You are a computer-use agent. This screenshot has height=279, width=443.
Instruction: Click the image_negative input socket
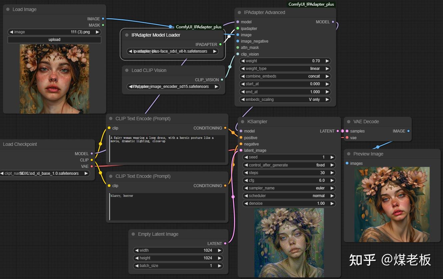238,41
